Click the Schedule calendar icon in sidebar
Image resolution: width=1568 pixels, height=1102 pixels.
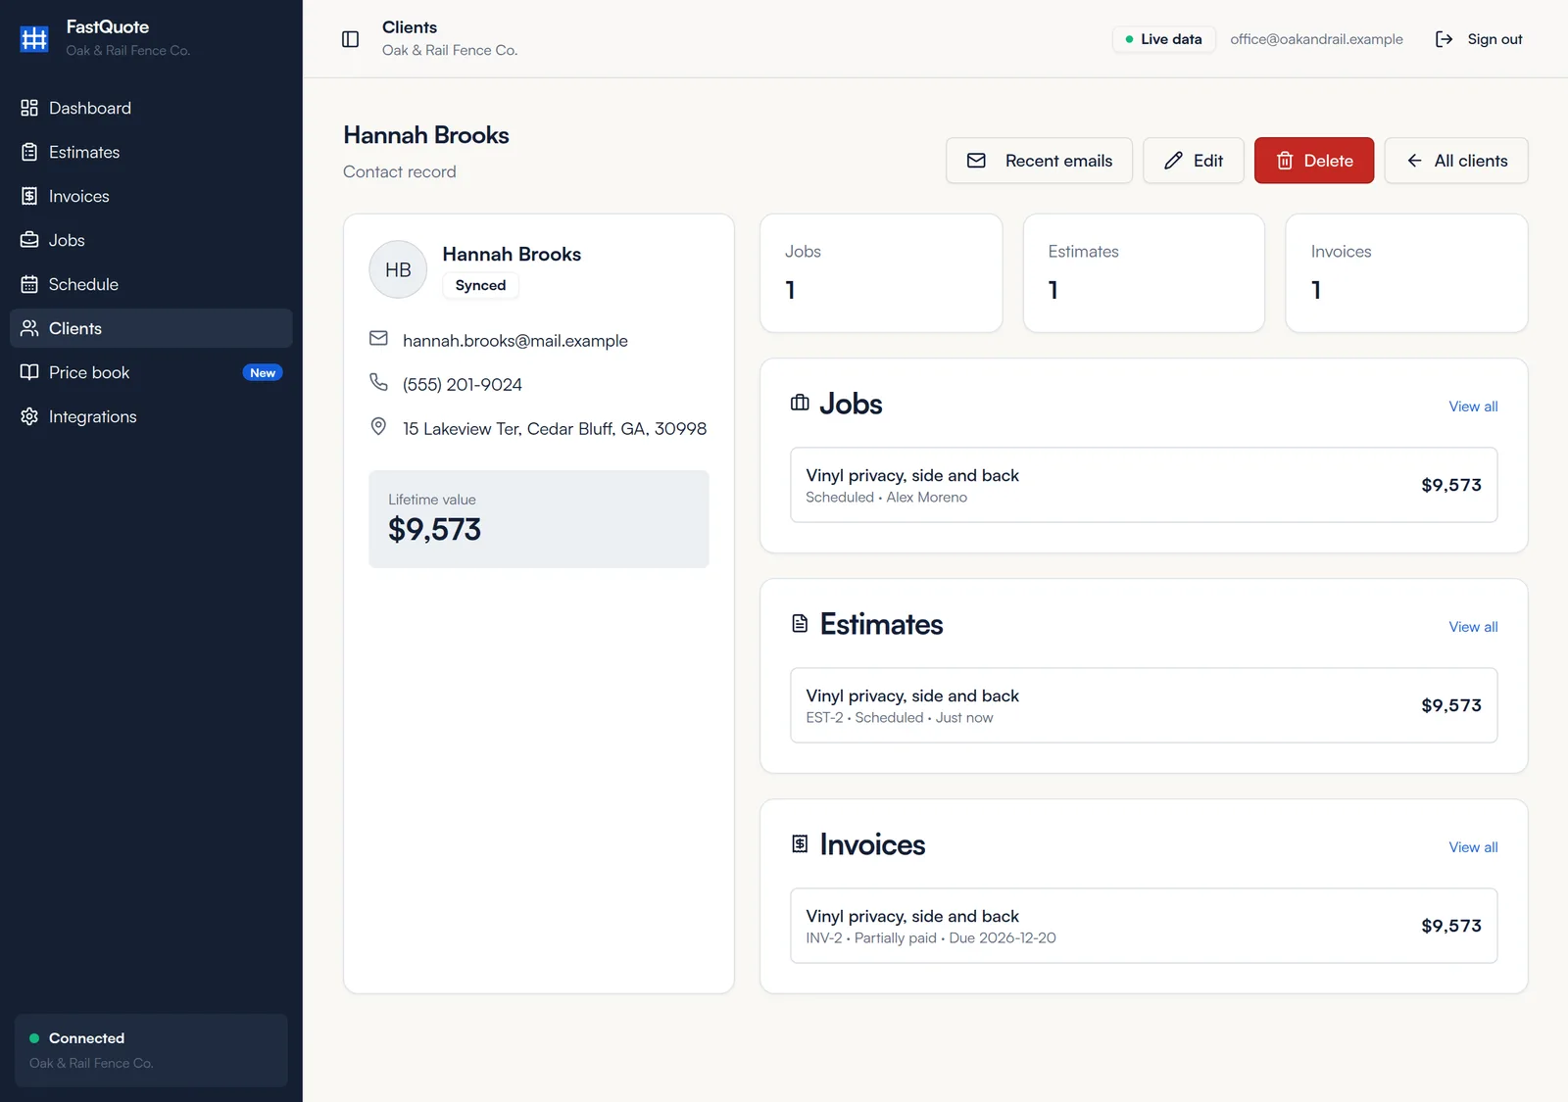[x=29, y=284]
